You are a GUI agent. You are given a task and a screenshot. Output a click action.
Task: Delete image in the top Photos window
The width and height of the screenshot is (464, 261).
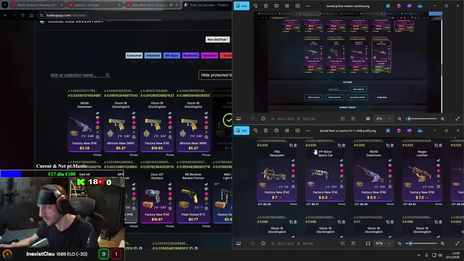click(x=266, y=6)
